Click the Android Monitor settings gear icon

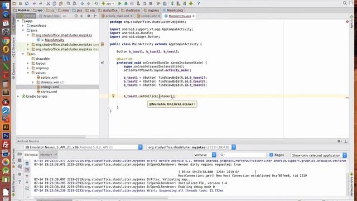[x=339, y=141]
